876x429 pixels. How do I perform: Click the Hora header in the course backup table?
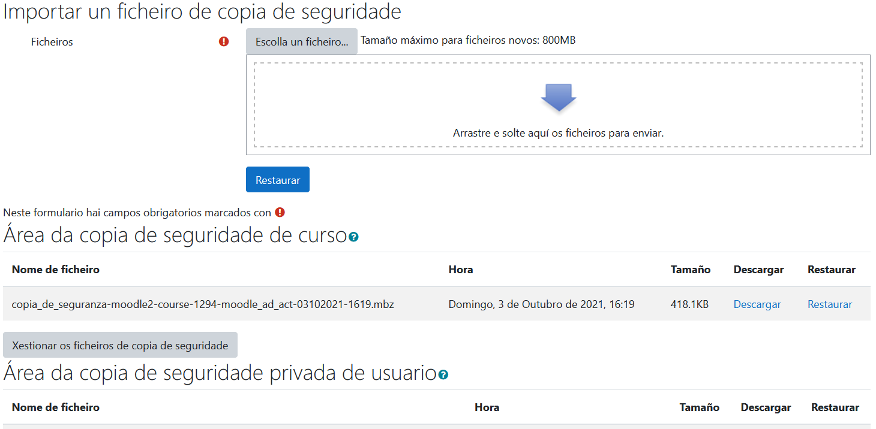tap(460, 270)
